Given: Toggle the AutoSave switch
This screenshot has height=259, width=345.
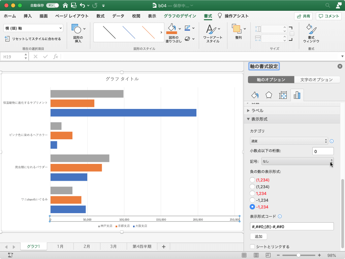Looking at the screenshot, I should click(53, 5).
